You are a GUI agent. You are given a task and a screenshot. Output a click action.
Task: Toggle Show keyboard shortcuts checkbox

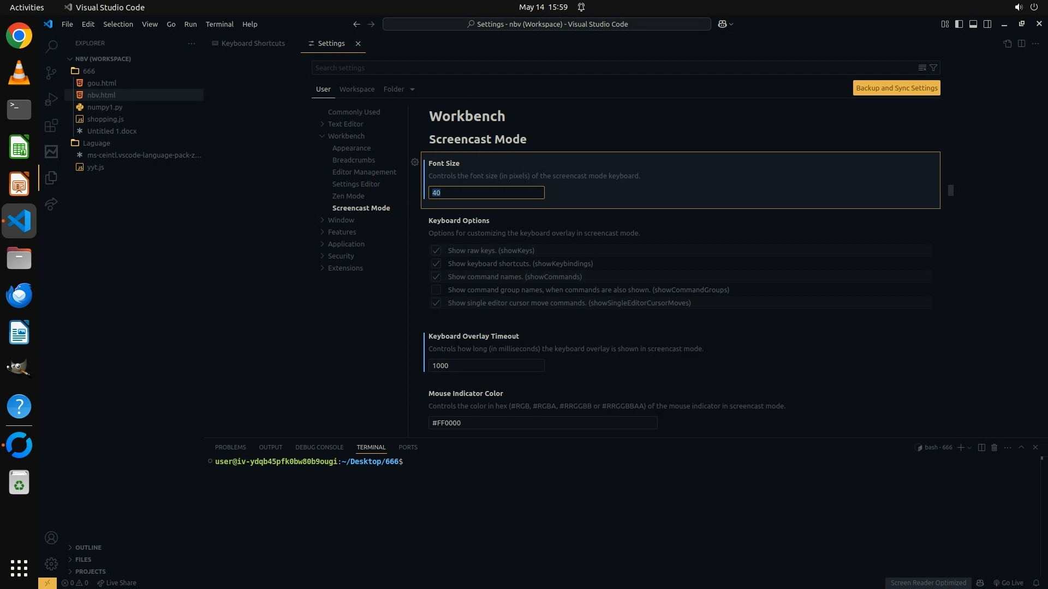point(436,263)
